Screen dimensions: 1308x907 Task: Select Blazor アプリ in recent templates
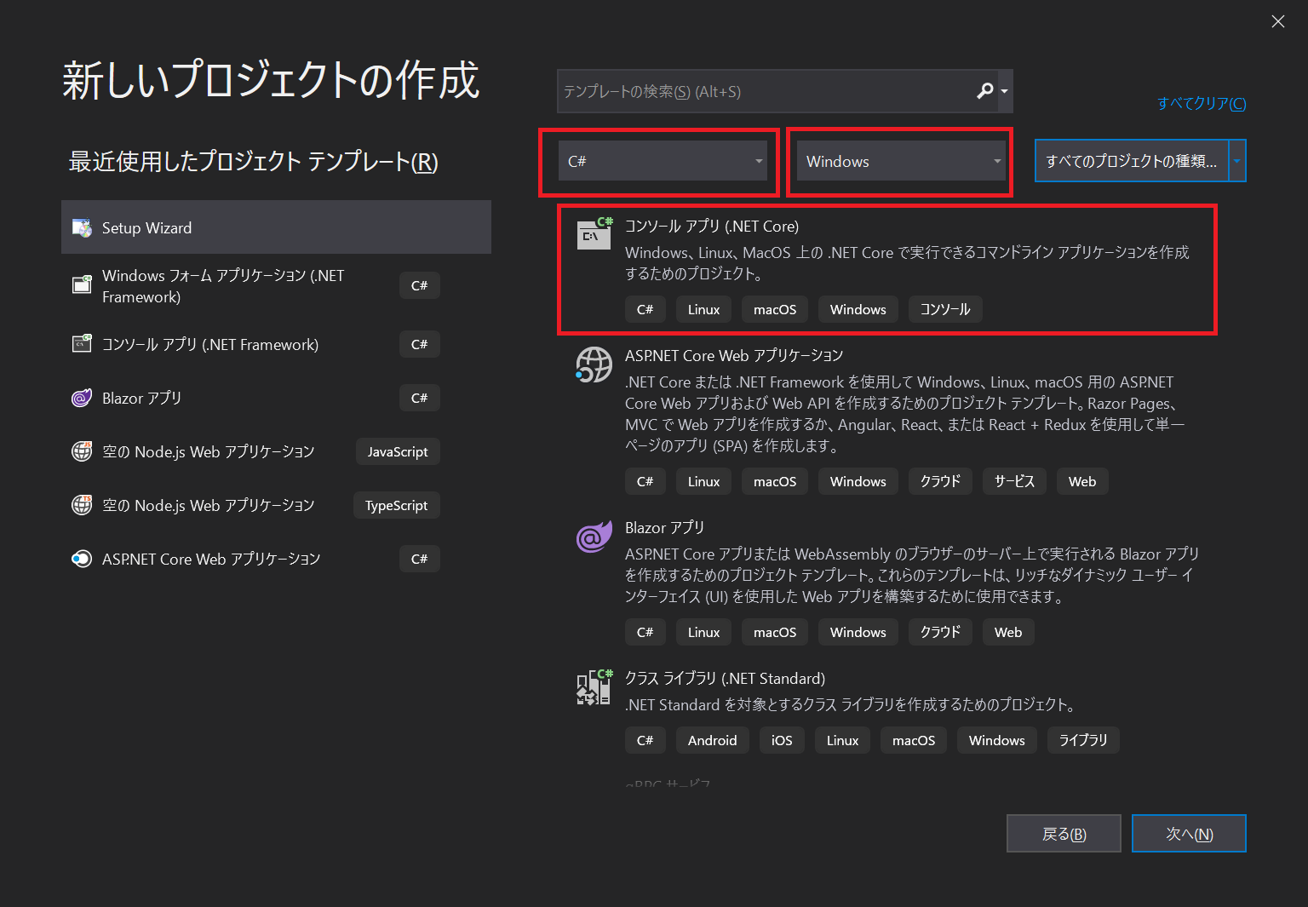(276, 398)
